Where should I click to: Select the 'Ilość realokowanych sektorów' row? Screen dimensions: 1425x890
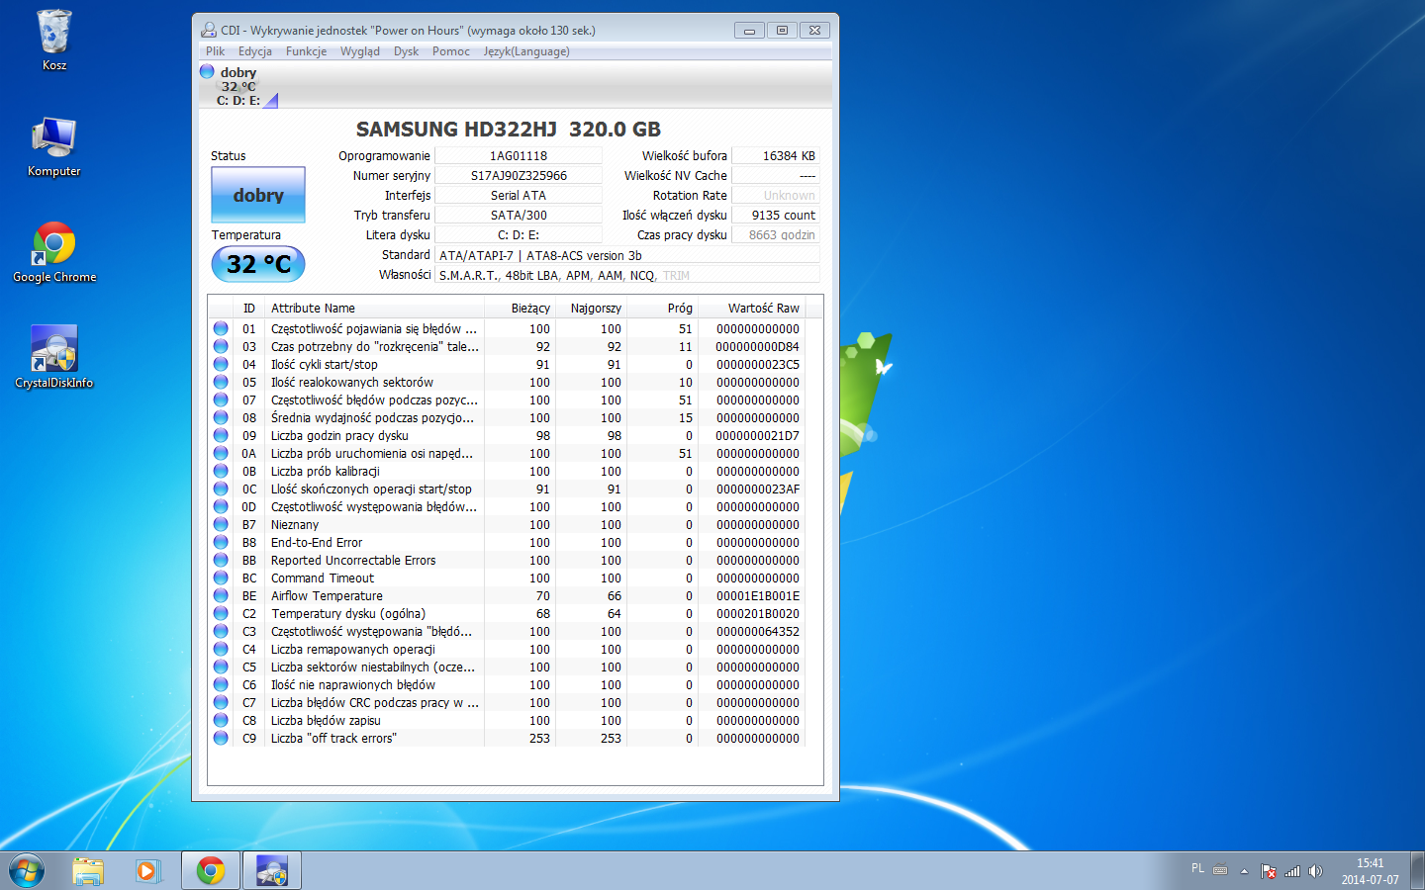pos(507,382)
